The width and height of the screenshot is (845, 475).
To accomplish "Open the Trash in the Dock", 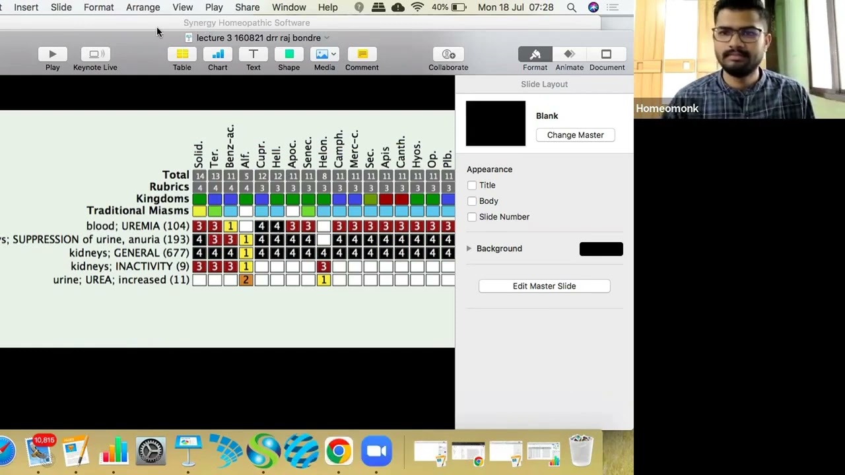I will tap(581, 451).
